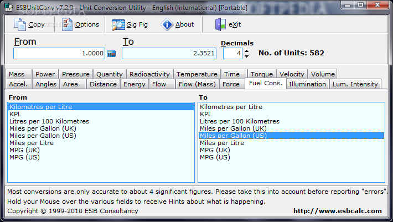Select KPL in the To list
Screen dimensions: 393x222
pos(291,114)
